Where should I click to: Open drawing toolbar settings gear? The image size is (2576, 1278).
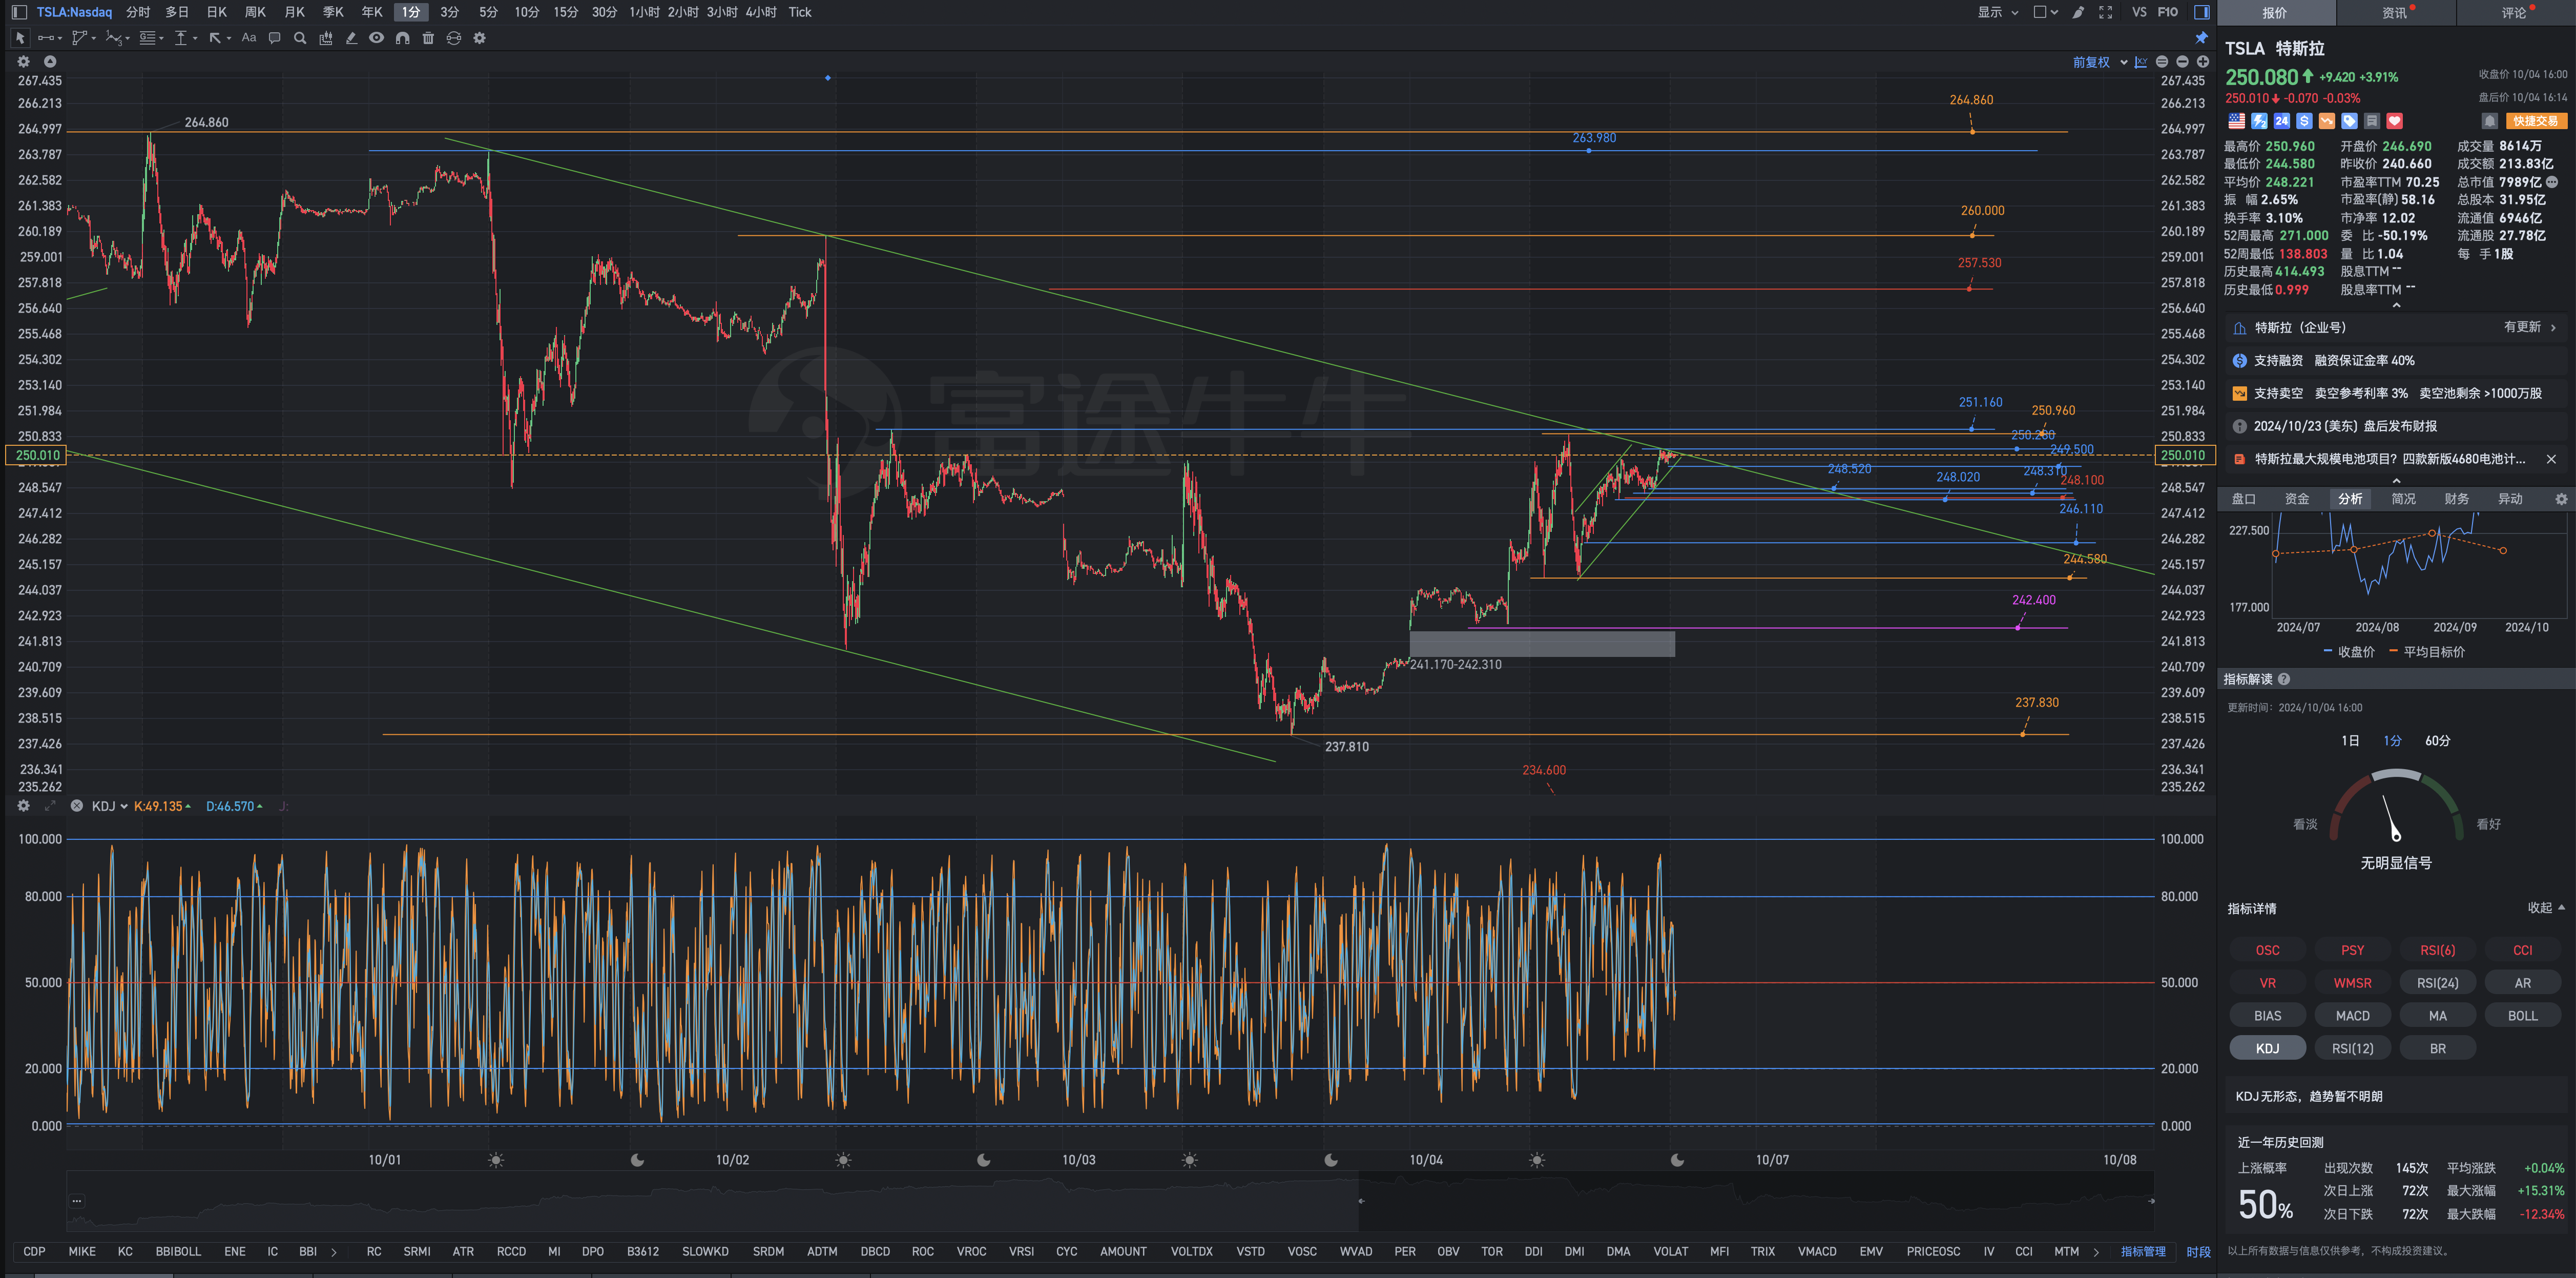tap(480, 38)
